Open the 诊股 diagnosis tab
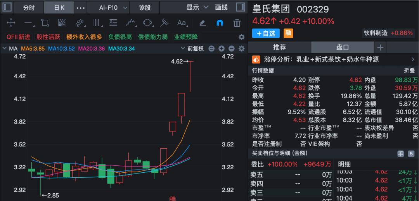This screenshot has width=419, height=201. (145, 7)
